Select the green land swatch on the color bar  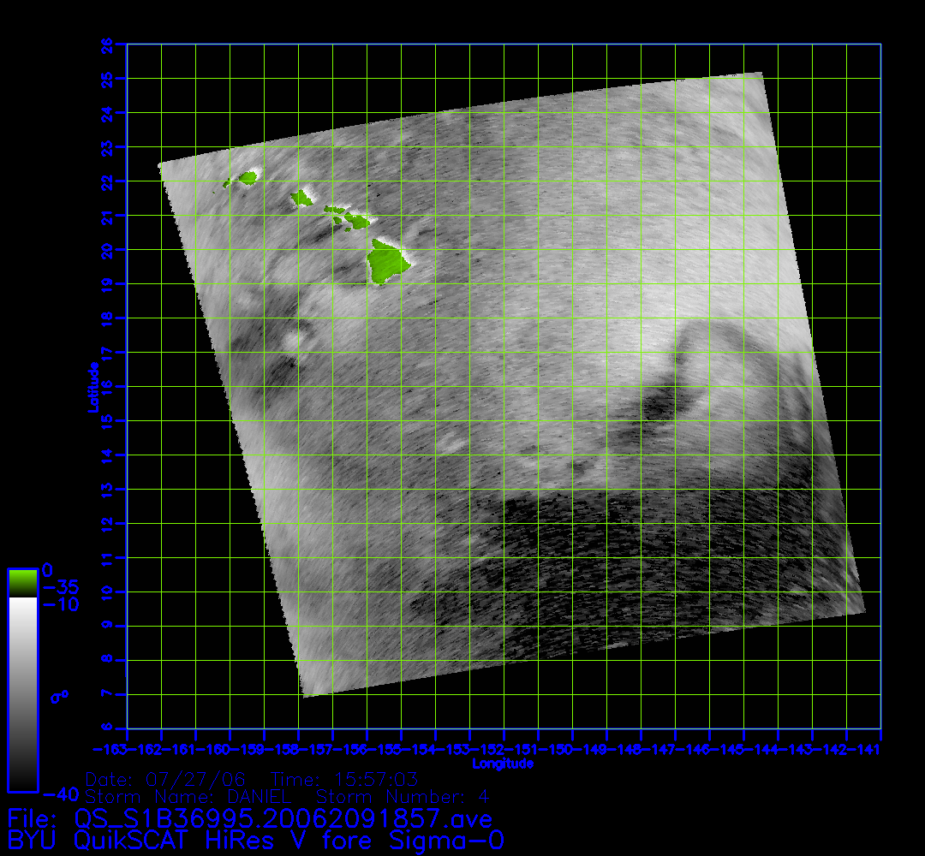tap(22, 583)
